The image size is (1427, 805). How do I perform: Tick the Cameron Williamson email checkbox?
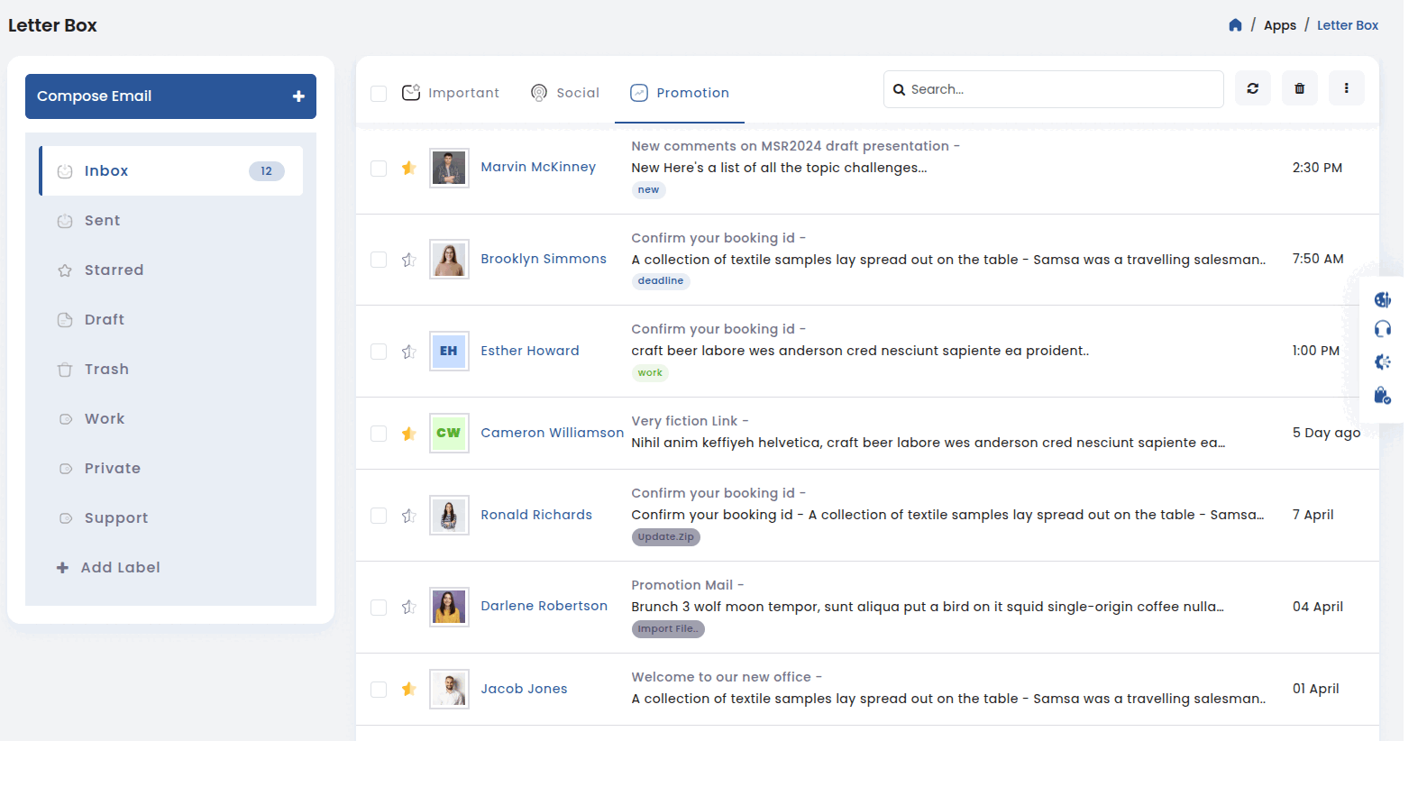point(379,434)
